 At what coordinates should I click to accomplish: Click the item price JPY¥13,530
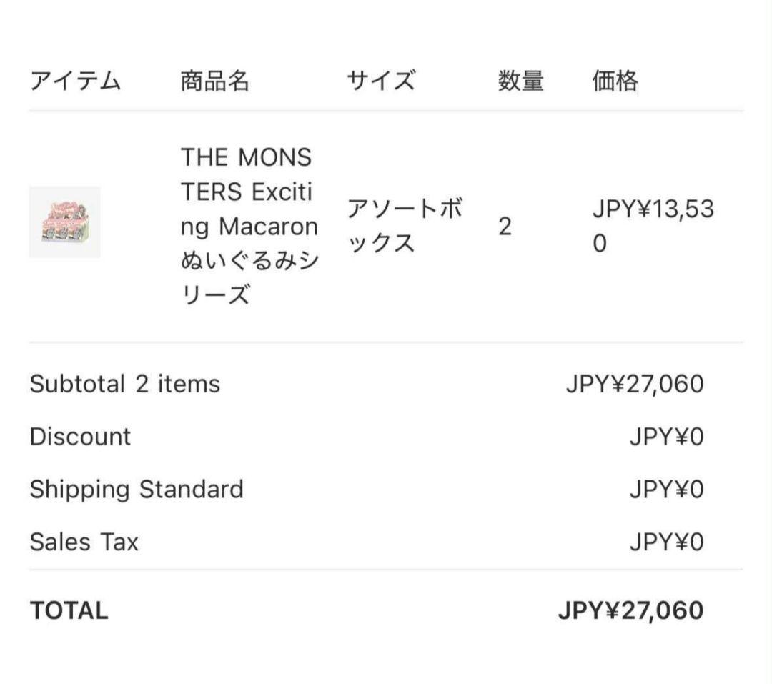[x=652, y=227]
